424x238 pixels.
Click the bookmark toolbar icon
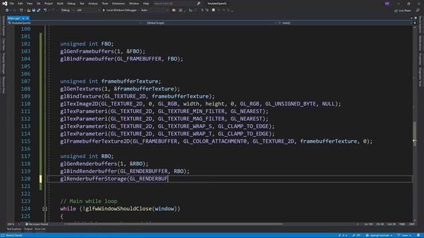pos(213,11)
